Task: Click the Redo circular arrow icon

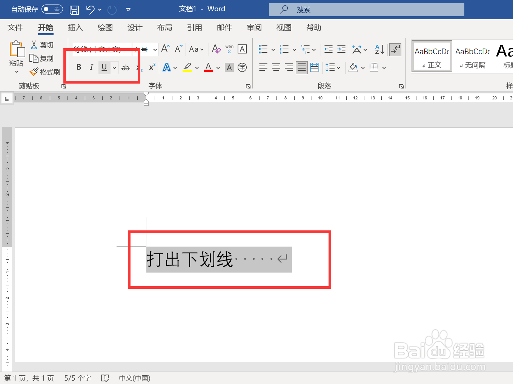Action: pos(112,9)
